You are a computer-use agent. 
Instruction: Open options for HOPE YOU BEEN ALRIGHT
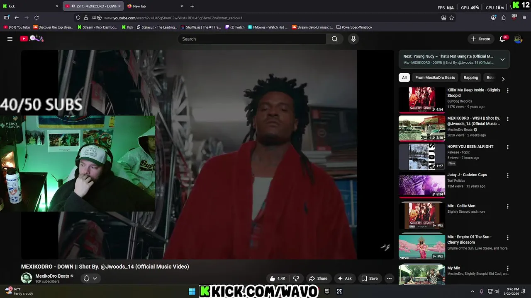coord(508,147)
